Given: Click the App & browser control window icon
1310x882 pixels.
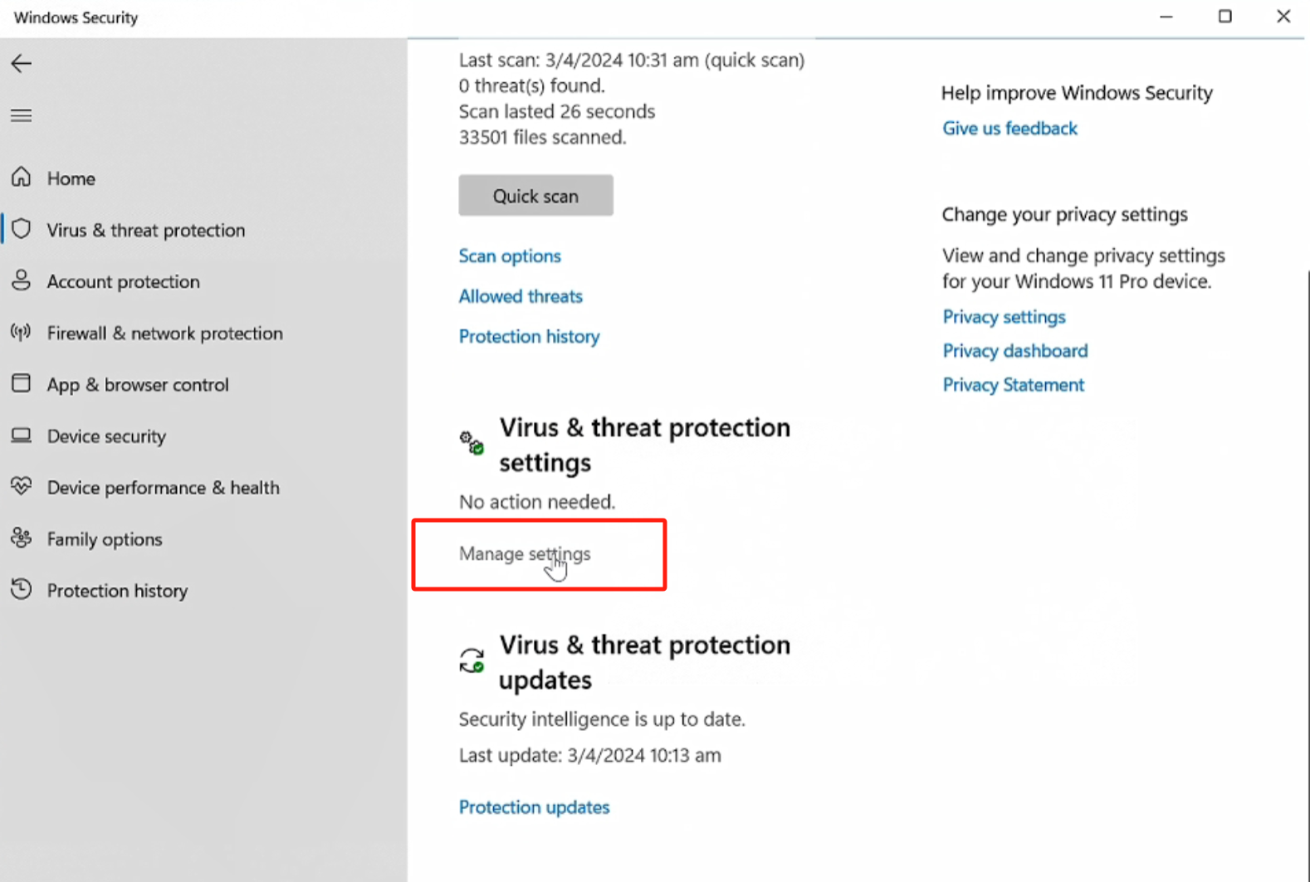Looking at the screenshot, I should tap(22, 383).
